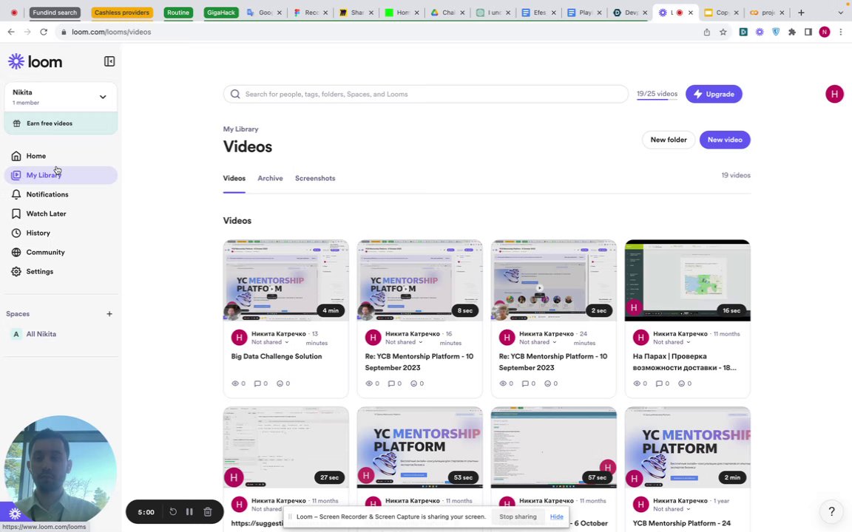Click the Loom recorder icon at bottom left

(x=15, y=513)
